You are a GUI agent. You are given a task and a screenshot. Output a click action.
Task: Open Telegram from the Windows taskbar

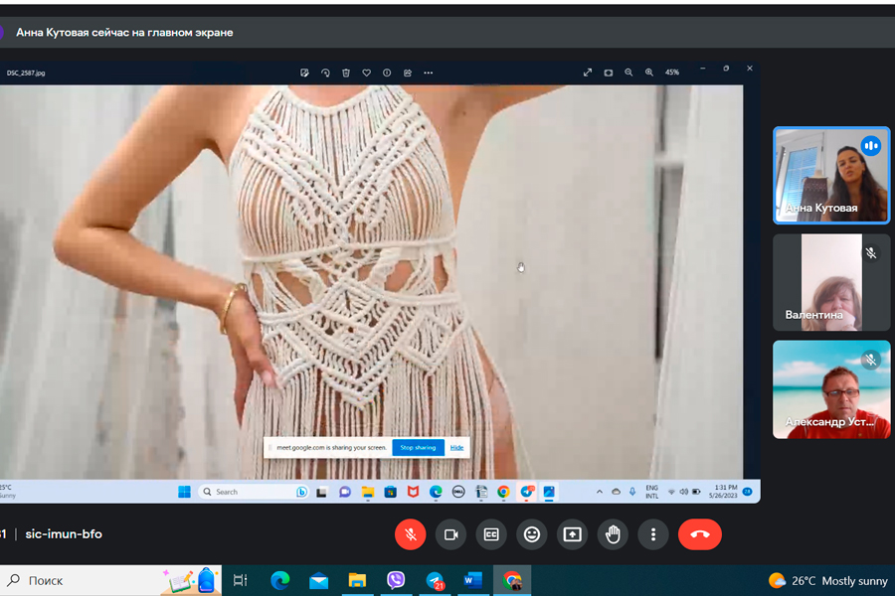[435, 580]
